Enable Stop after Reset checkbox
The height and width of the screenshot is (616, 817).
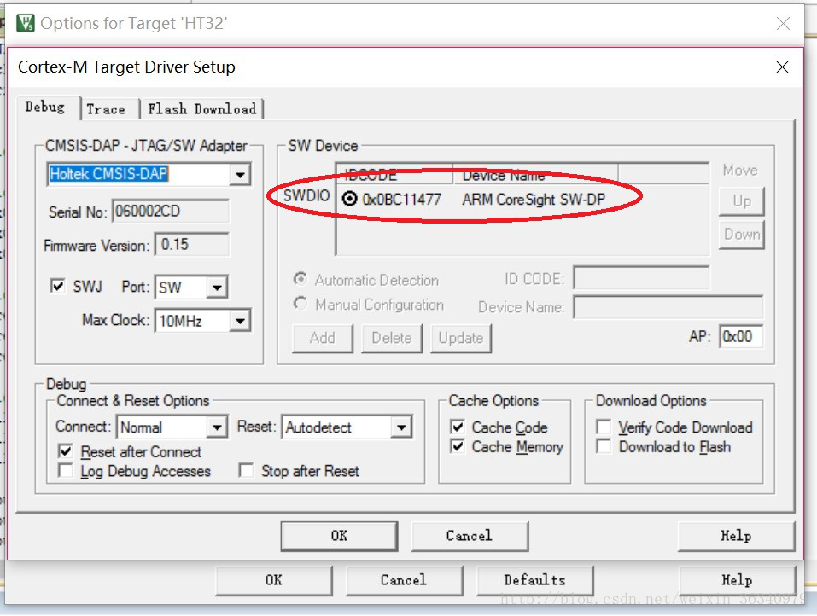click(x=246, y=471)
